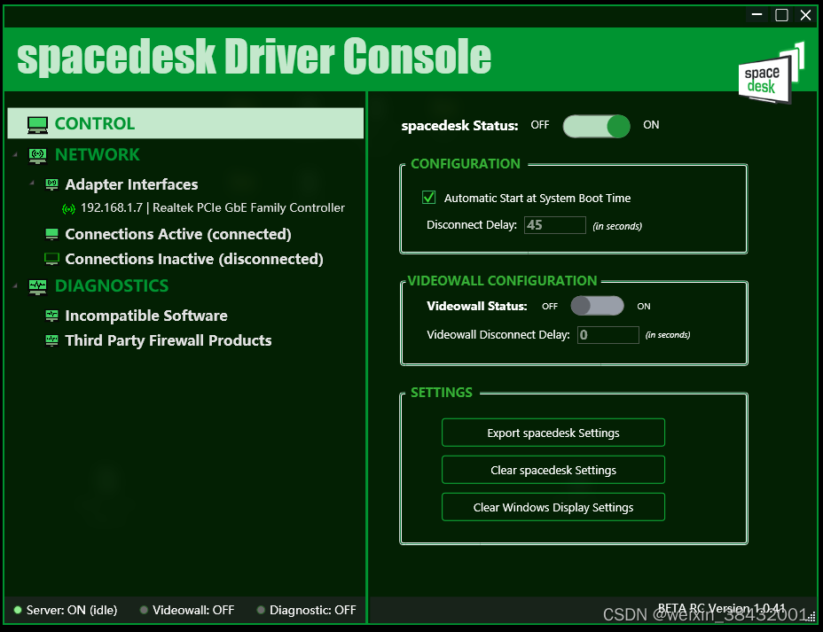Select Third Party Firewall Products entry

[168, 341]
